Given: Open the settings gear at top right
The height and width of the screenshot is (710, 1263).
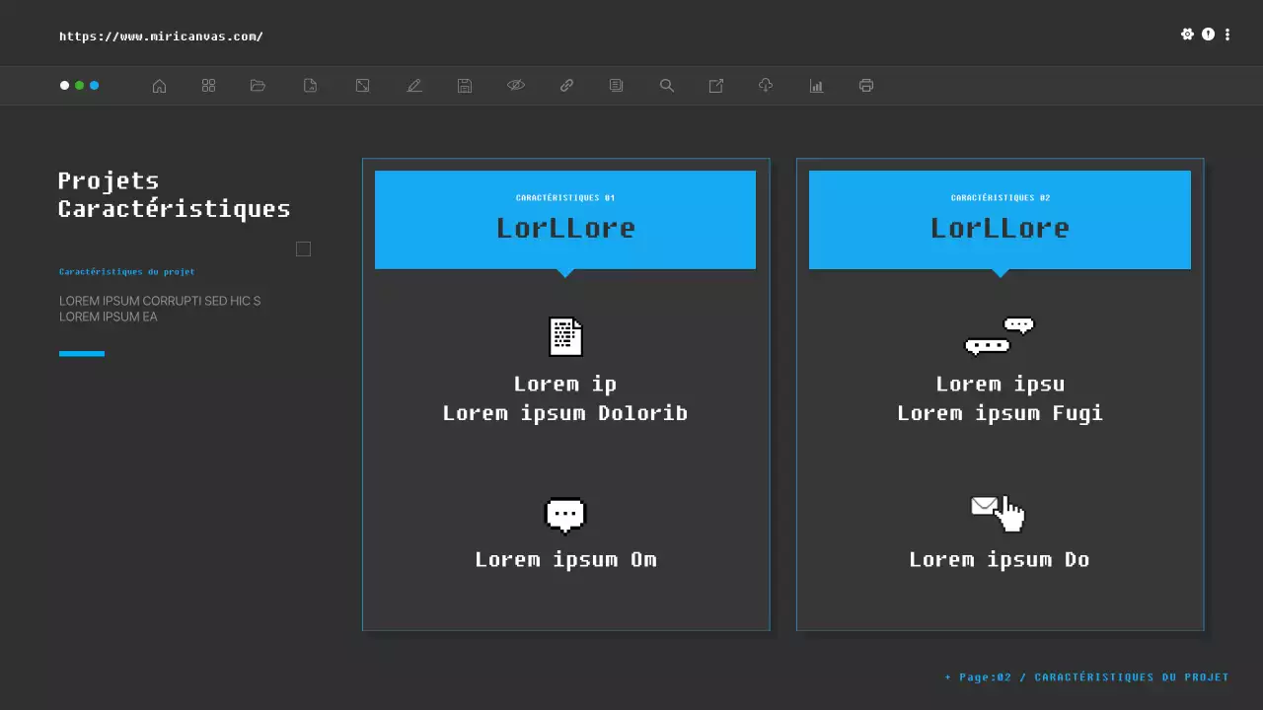Looking at the screenshot, I should pos(1187,35).
